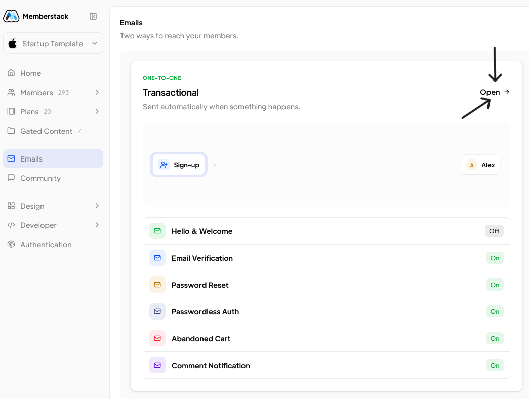Click the Home house icon

click(11, 73)
